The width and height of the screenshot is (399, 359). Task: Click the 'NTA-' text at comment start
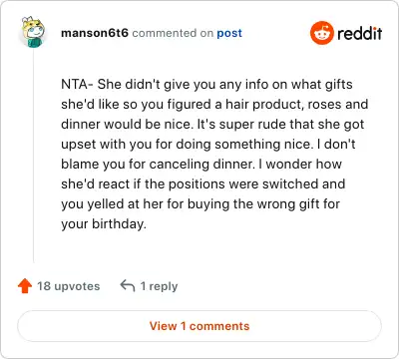(x=77, y=84)
